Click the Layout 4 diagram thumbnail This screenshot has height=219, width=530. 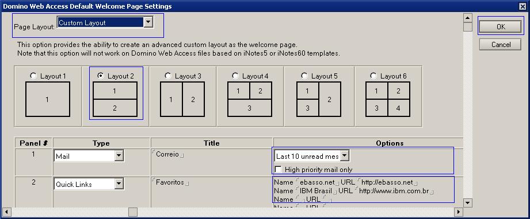click(249, 99)
